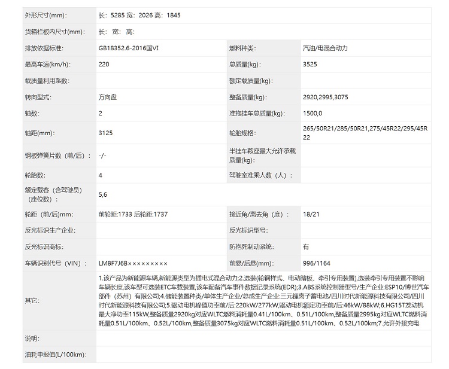Click the 总质量(kg) label
449x369 pixels.
(x=245, y=65)
